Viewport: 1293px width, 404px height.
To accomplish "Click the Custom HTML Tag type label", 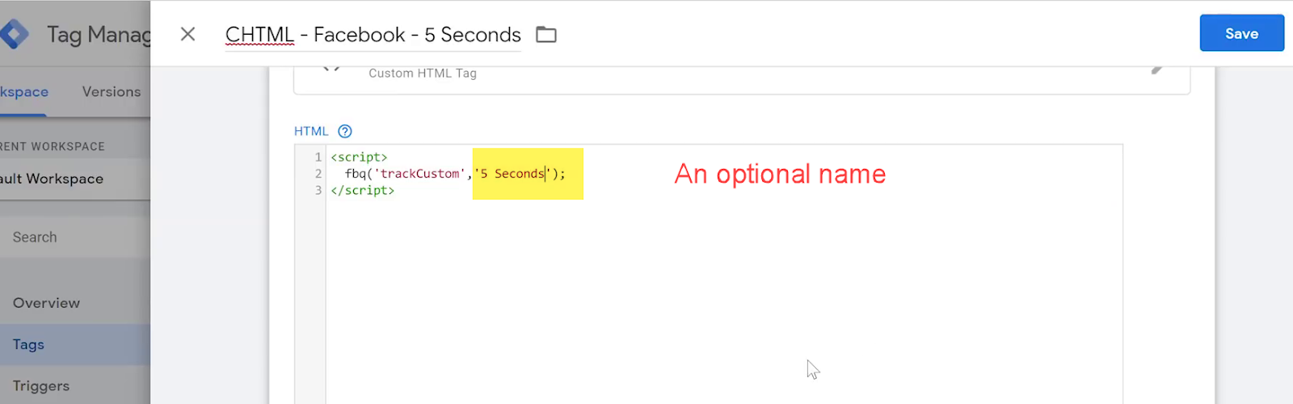I will (x=423, y=73).
